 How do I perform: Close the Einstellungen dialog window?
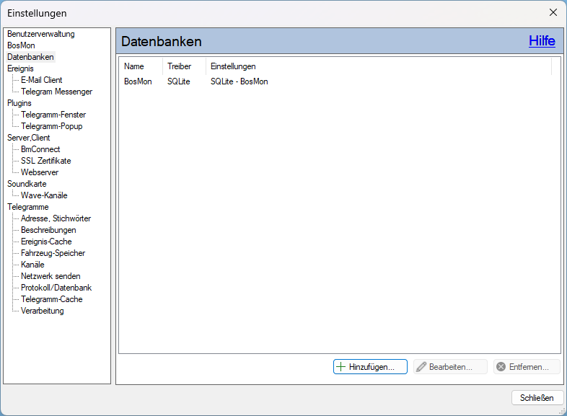[553, 13]
